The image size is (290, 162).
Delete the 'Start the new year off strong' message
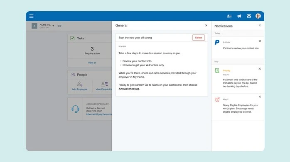pos(199,38)
